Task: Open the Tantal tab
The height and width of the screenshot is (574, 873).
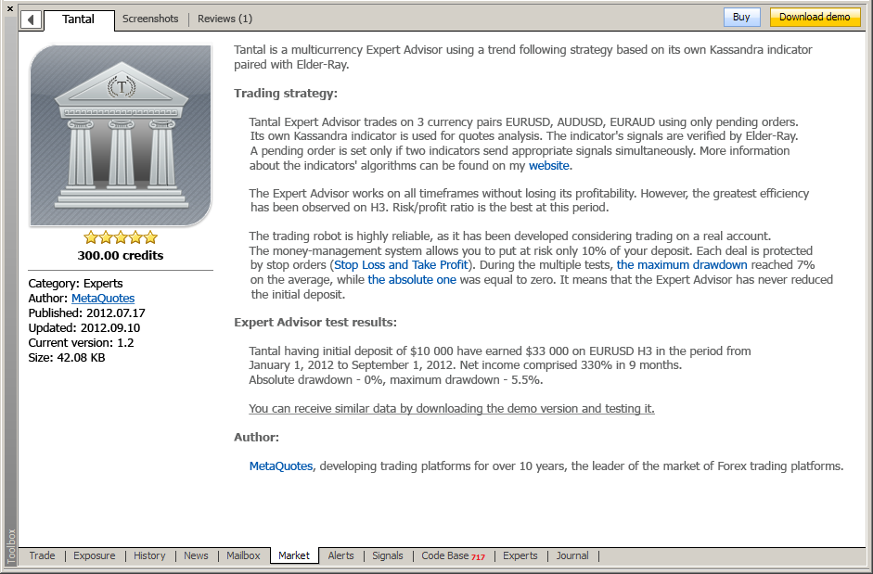Action: [x=79, y=19]
